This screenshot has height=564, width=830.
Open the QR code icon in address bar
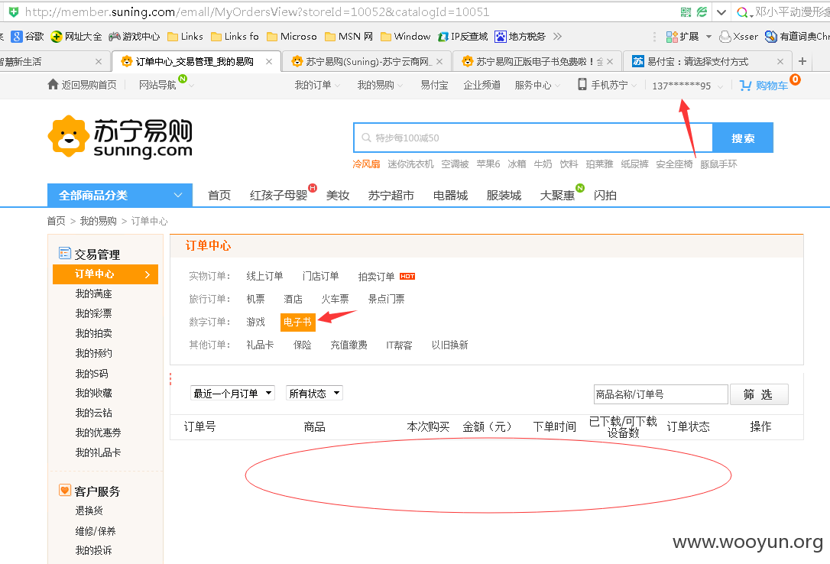point(686,11)
